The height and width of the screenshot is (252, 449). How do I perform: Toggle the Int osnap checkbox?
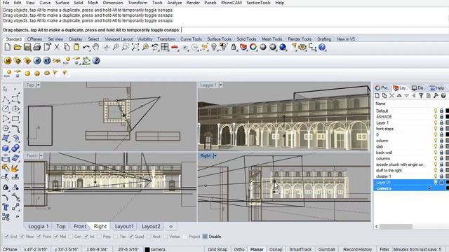click(86, 237)
